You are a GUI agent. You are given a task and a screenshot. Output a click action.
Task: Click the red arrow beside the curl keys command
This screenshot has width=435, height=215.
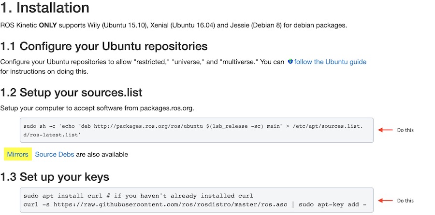click(385, 201)
